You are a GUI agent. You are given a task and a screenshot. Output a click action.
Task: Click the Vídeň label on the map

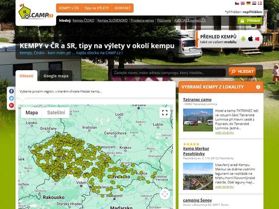click(81, 182)
